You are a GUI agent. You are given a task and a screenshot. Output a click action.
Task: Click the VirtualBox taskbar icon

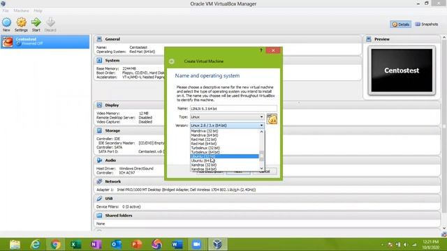click(217, 245)
